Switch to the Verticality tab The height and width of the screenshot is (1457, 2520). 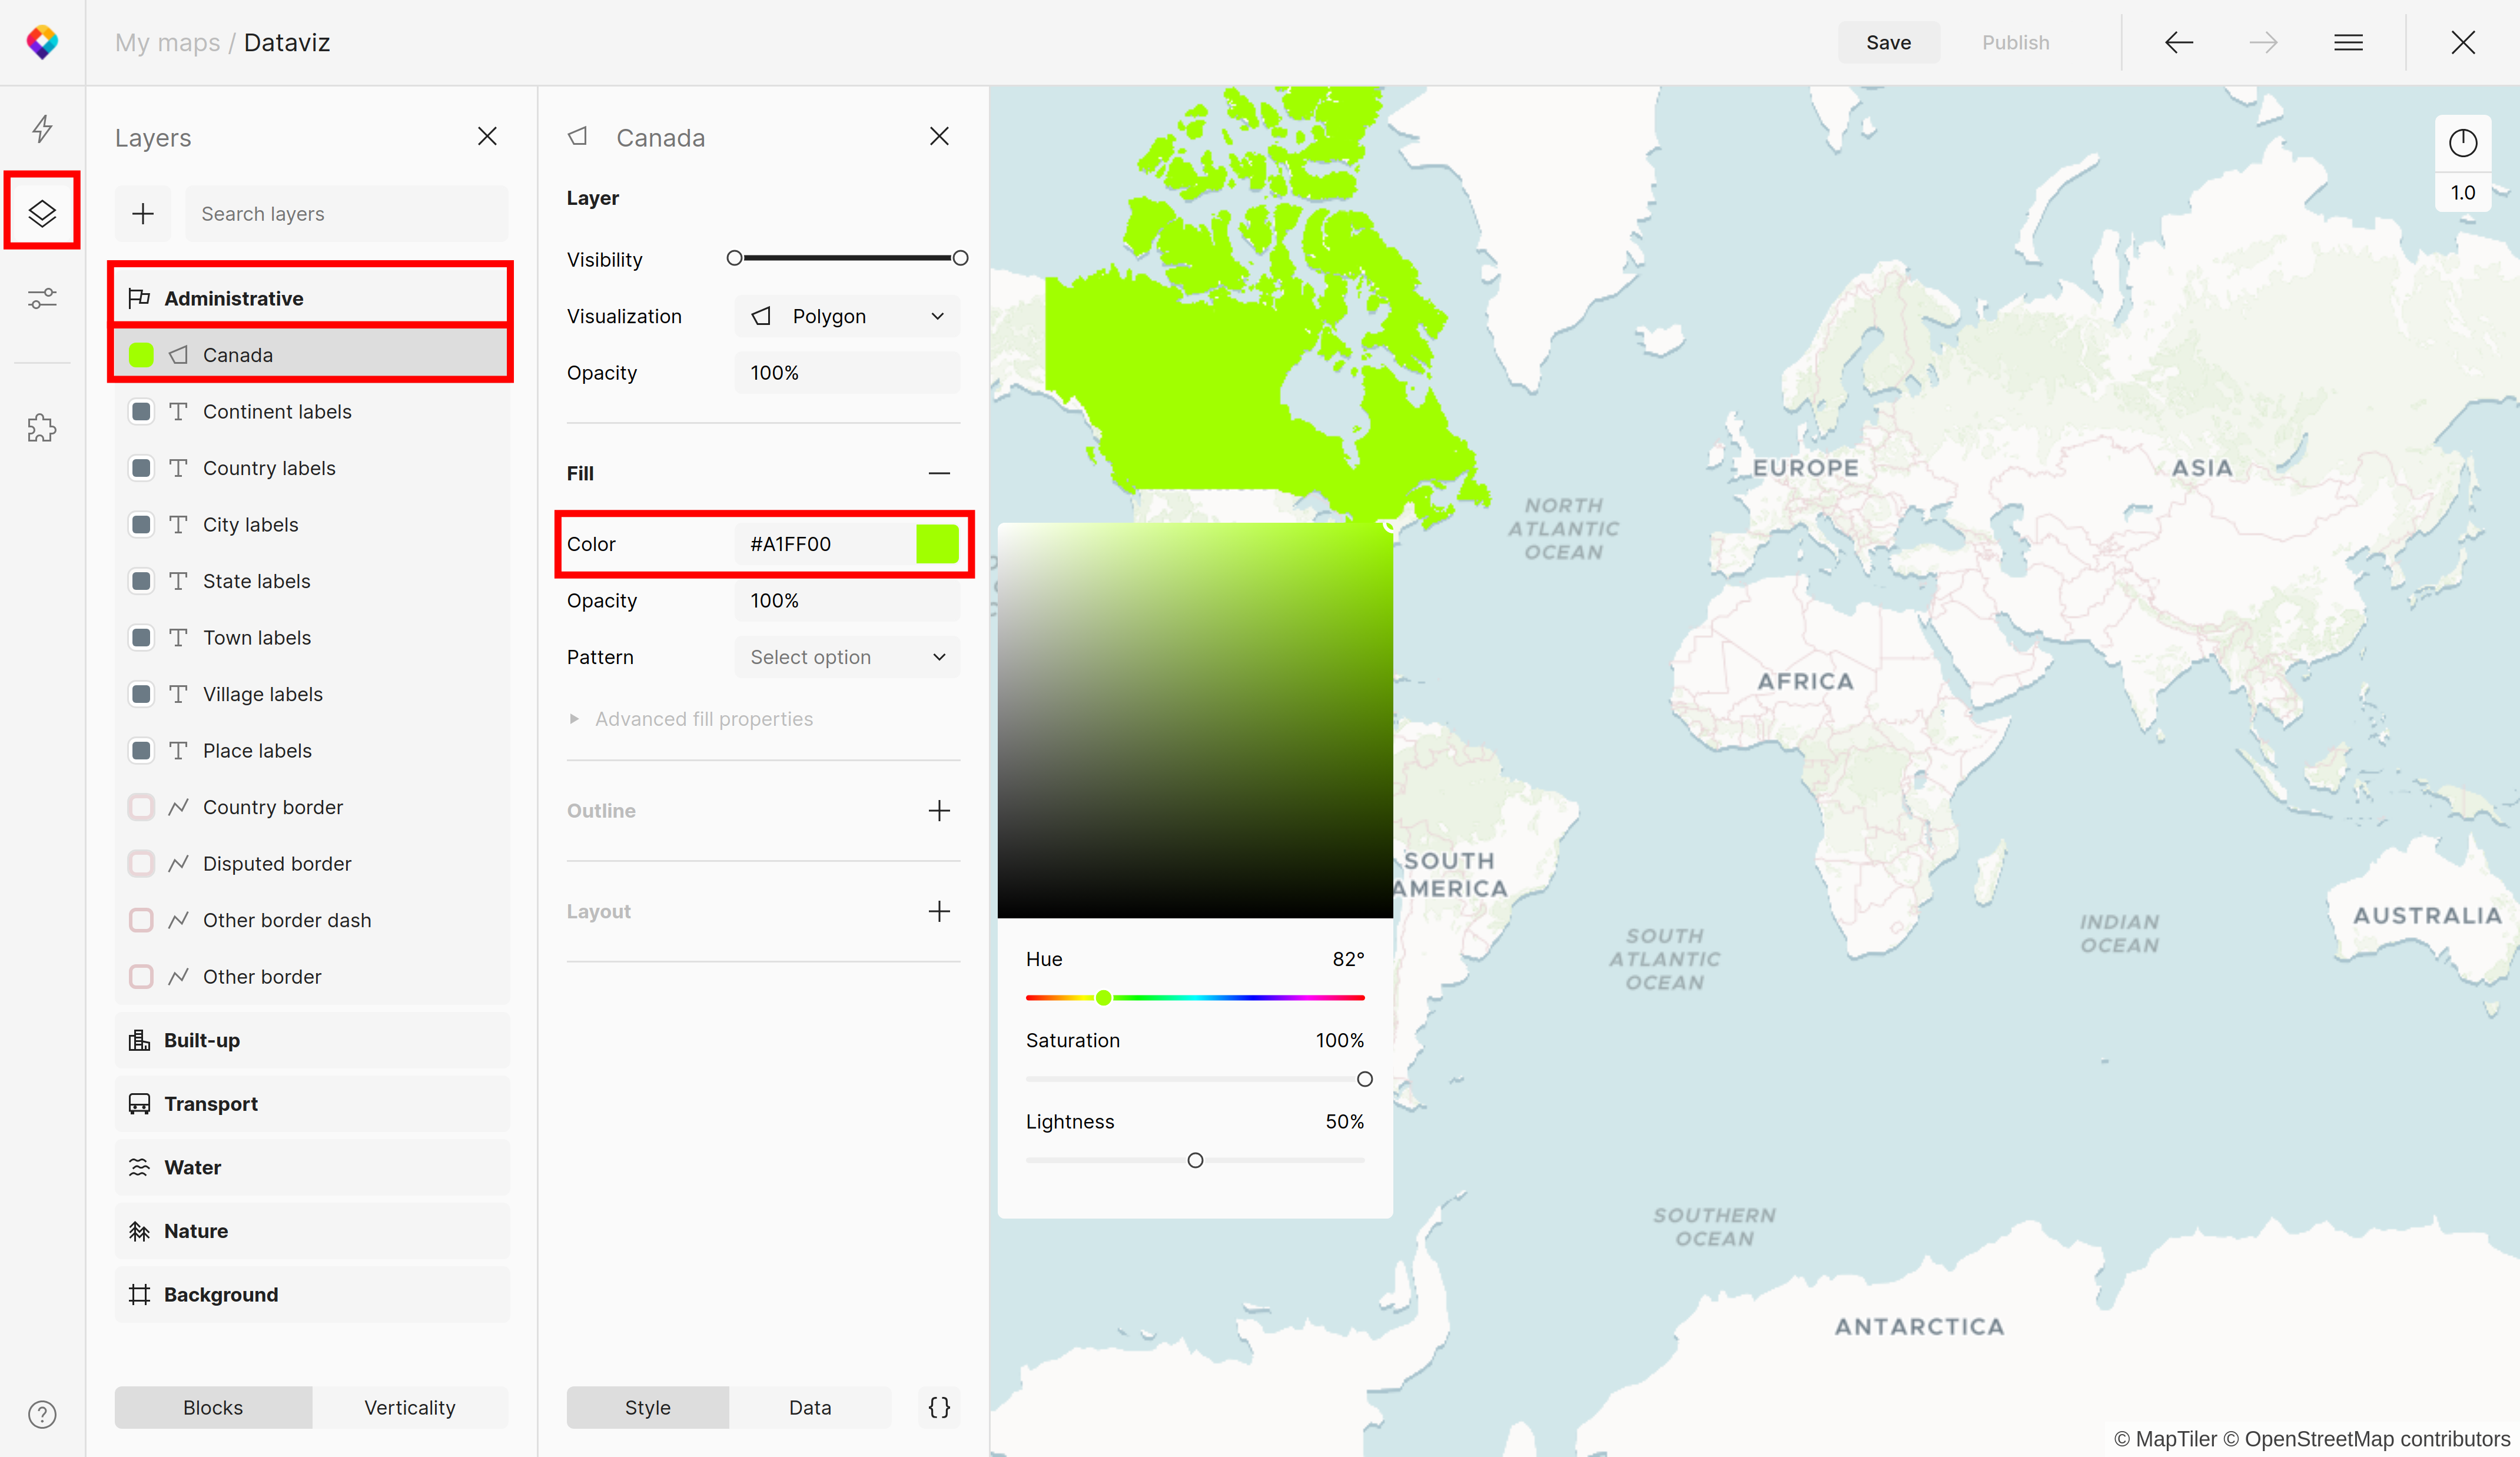click(409, 1407)
